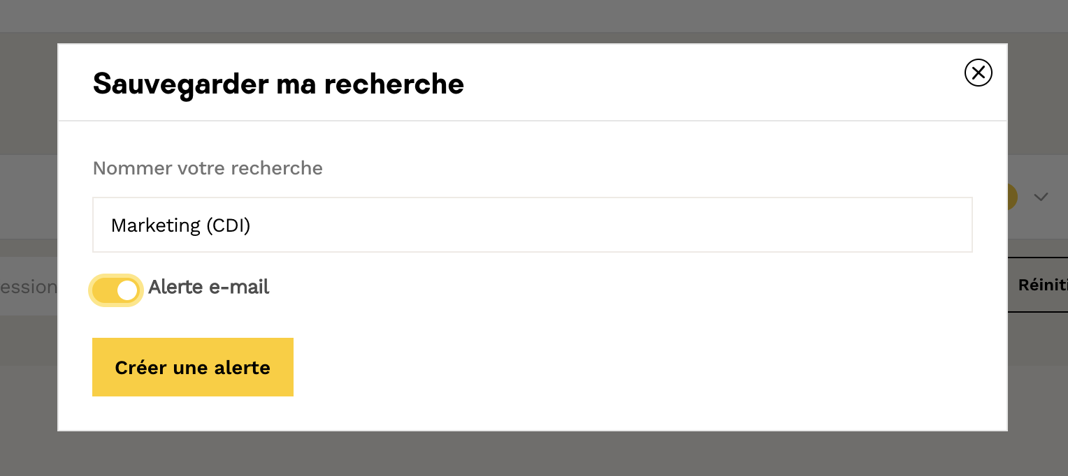Click the Nommer votre recherche label
1068x476 pixels.
[208, 168]
